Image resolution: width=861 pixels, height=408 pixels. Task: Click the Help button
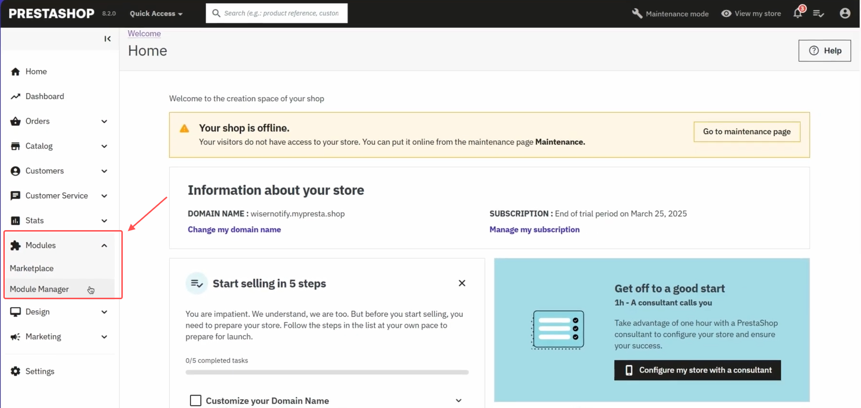point(825,51)
